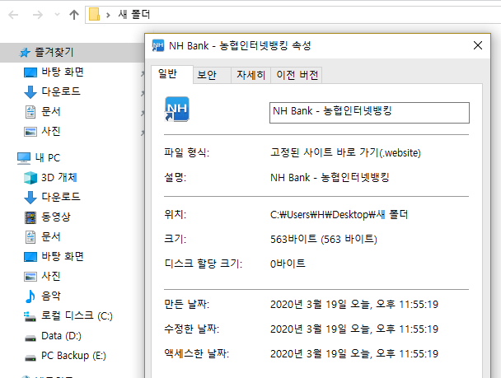This screenshot has width=501, height=378.
Task: Select file type text 고정된 사이트 바로 가기
Action: 345,152
